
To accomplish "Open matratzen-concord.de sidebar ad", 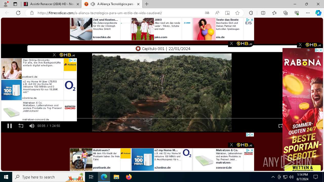I will tap(39, 111).
